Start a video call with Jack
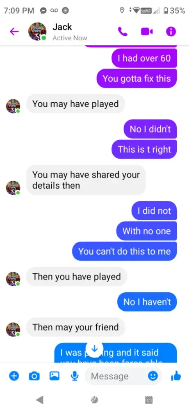Viewport: 189px width, 411px height. pos(147,32)
